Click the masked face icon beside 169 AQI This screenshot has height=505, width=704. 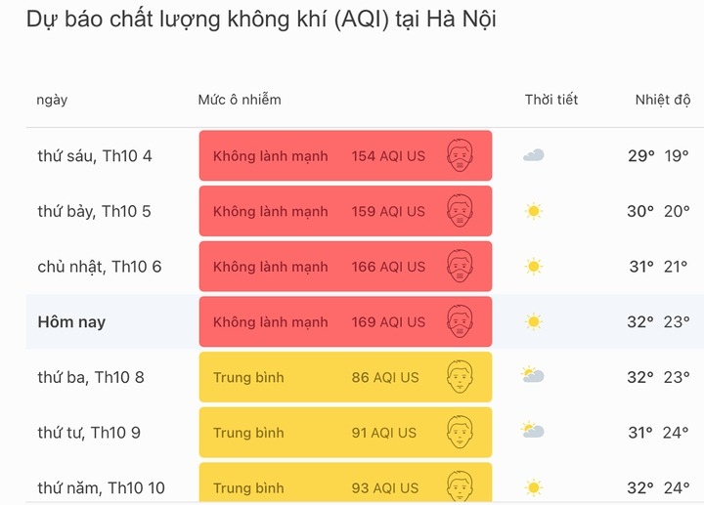460,321
